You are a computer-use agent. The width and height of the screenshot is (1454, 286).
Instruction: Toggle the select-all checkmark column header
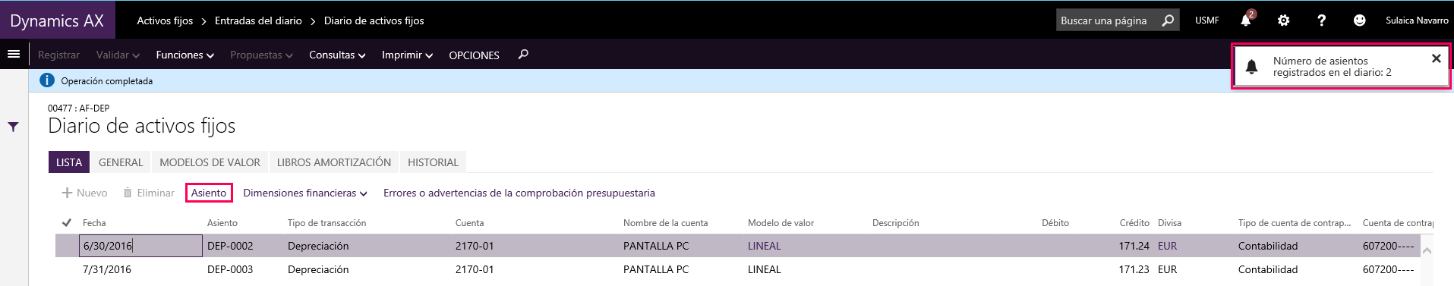66,222
